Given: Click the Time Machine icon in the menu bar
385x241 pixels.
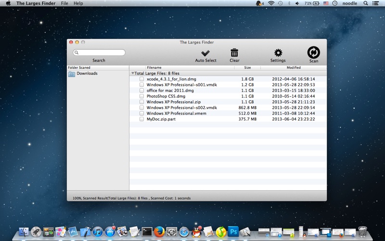Looking at the screenshot, I should coord(280,3).
